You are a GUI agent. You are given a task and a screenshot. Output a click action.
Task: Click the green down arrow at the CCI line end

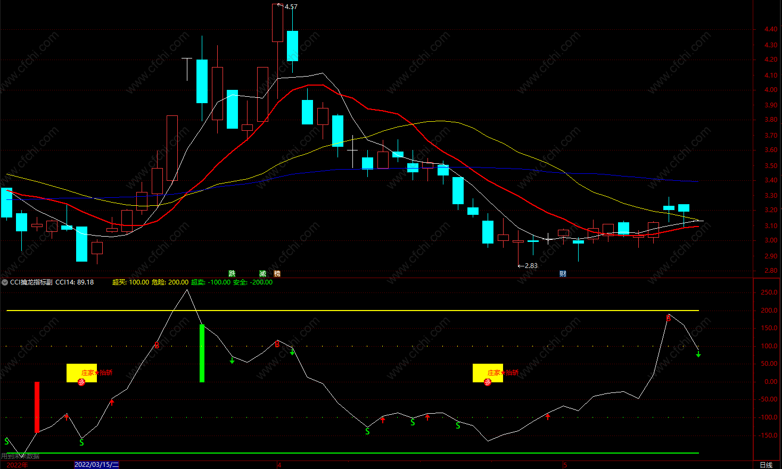(698, 354)
